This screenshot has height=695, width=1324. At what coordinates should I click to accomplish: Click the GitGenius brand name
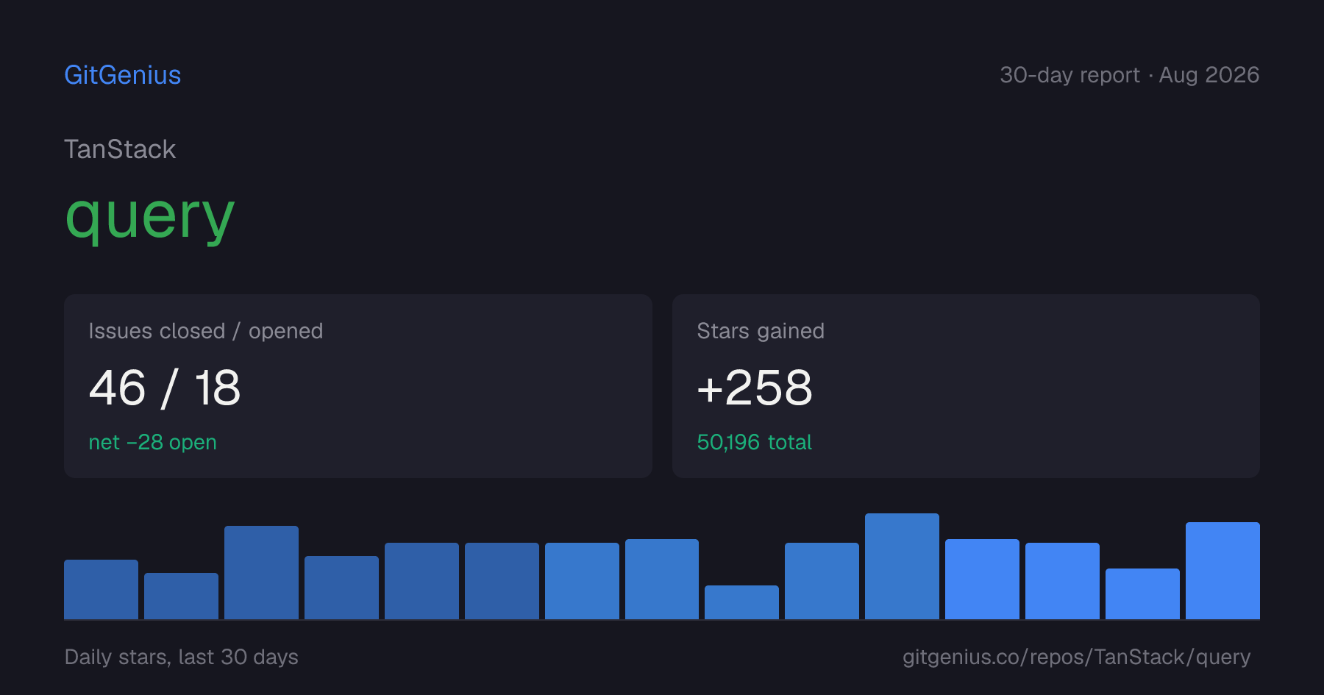coord(123,75)
